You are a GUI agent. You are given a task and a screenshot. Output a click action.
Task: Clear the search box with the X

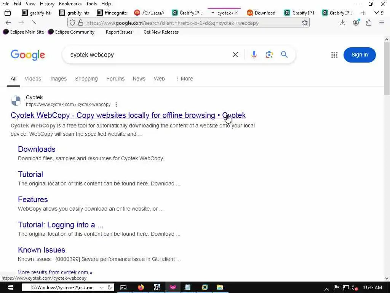point(235,55)
